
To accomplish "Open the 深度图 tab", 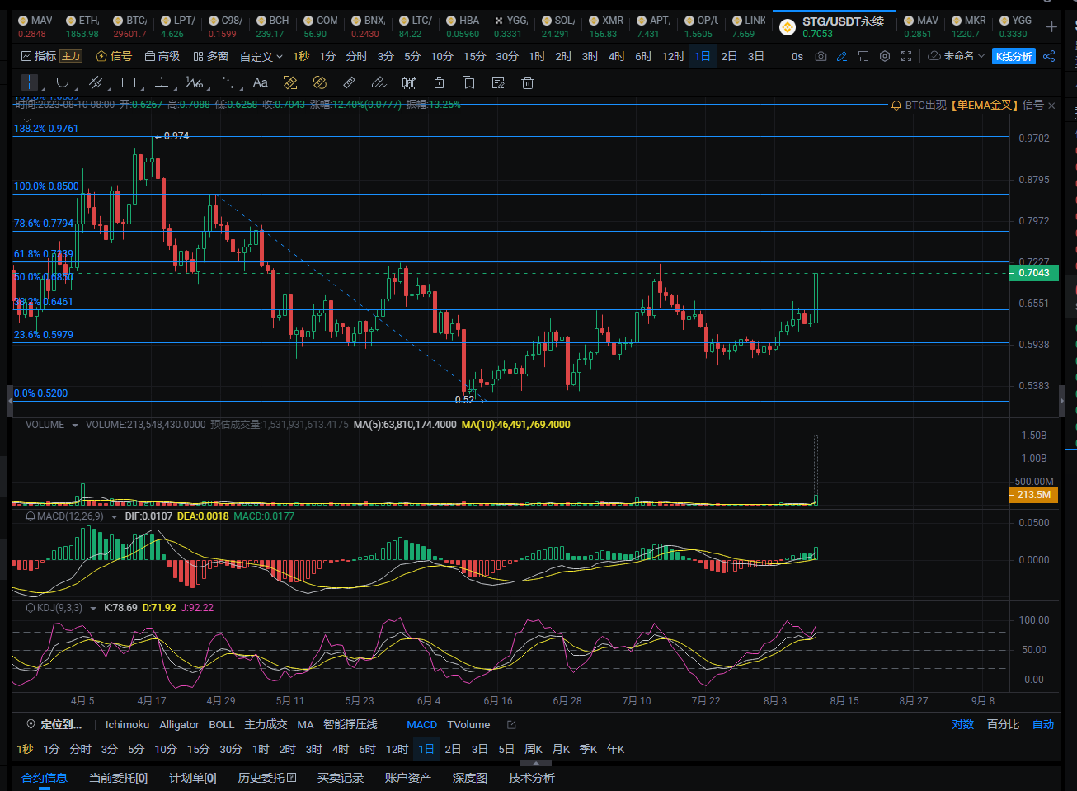I will click(470, 778).
